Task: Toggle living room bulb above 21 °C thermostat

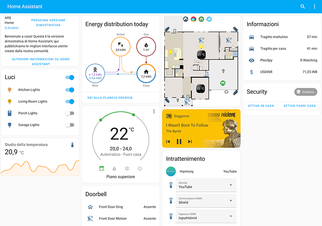Action: pos(201,47)
